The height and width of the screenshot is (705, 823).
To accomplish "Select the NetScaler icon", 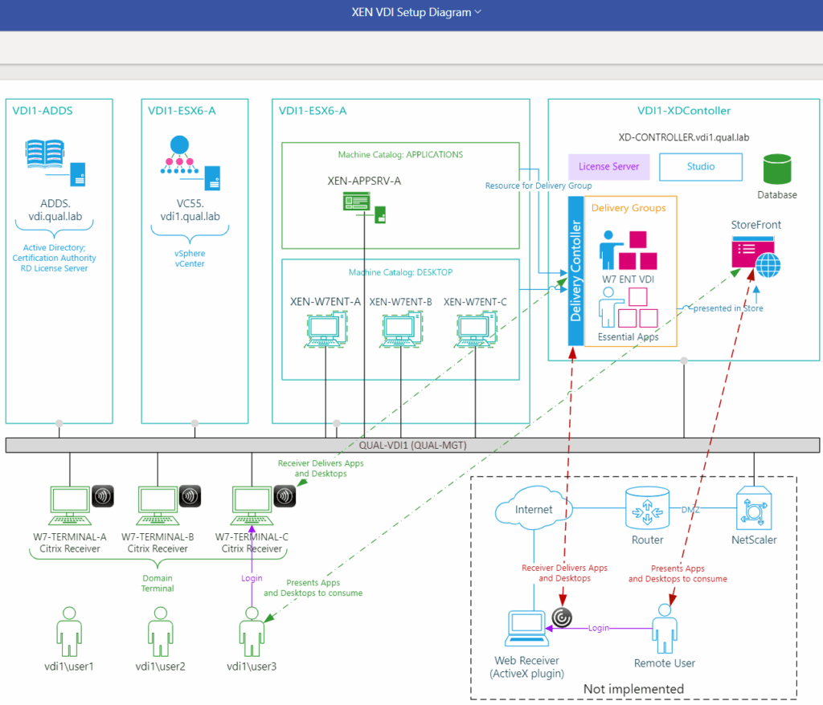I will tap(754, 507).
